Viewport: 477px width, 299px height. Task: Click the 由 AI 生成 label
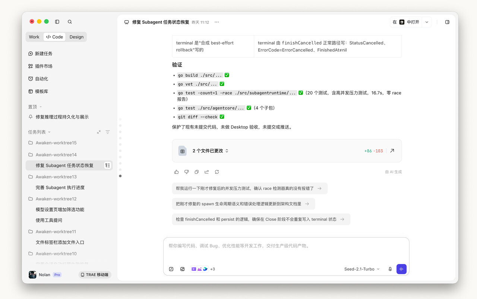394,172
